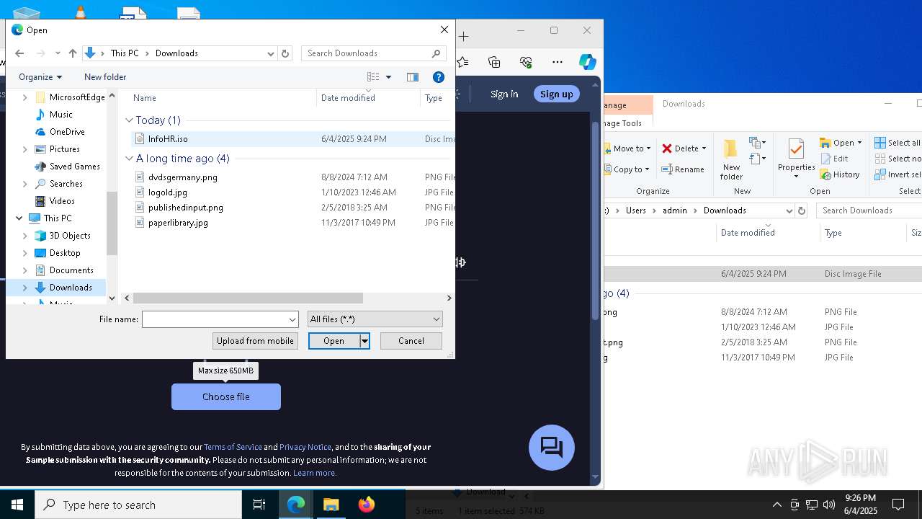Open view options dropdown arrow in Open dialog
This screenshot has width=922, height=519.
pos(388,77)
